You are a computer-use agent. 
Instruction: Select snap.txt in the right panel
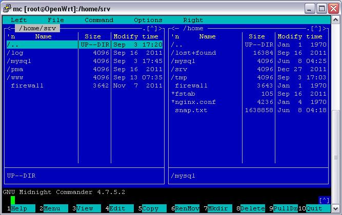click(x=191, y=110)
